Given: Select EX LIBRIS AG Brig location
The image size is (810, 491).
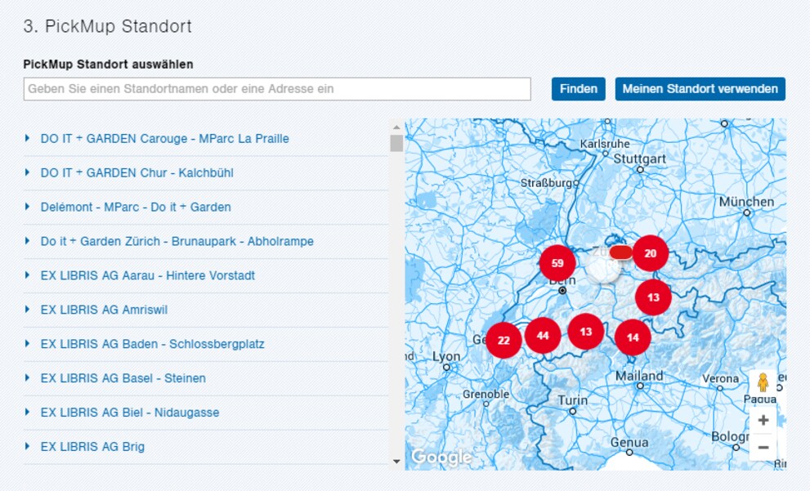Looking at the screenshot, I should [x=92, y=447].
